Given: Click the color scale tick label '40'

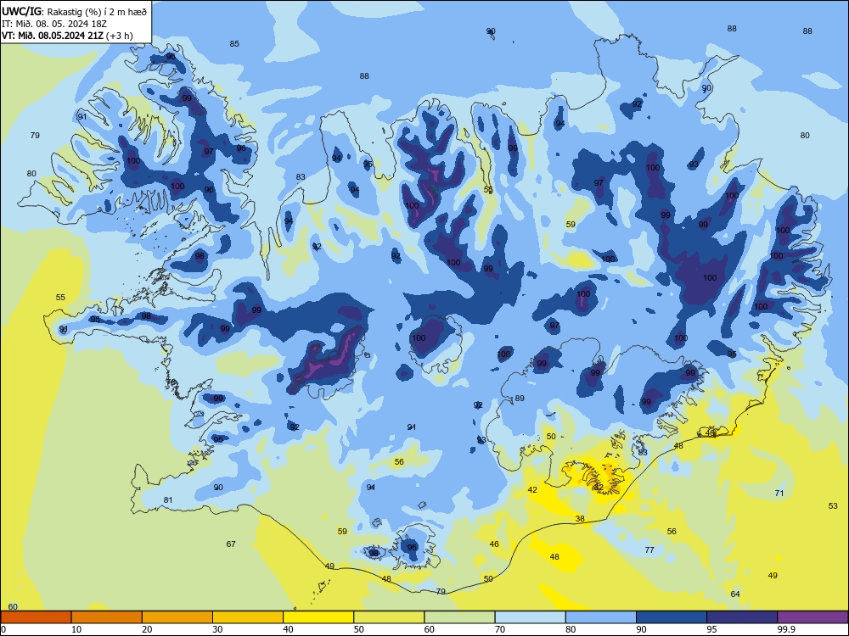Looking at the screenshot, I should pyautogui.click(x=288, y=629).
